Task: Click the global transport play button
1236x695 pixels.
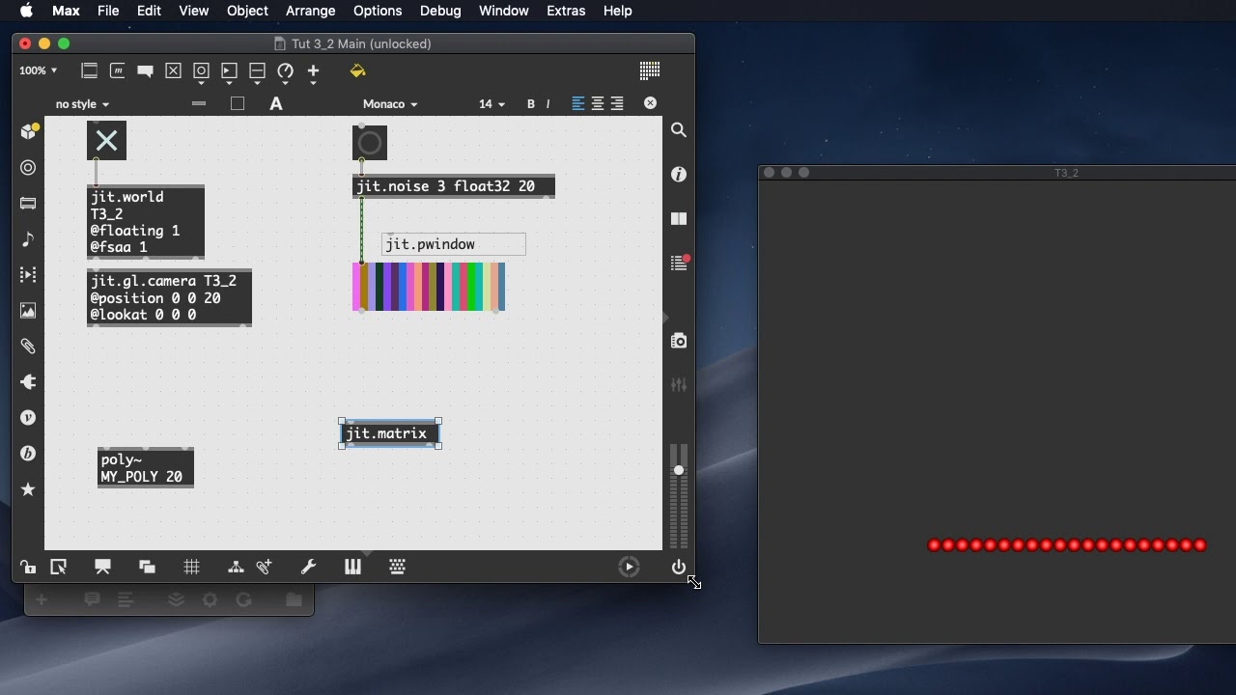Action: [629, 568]
